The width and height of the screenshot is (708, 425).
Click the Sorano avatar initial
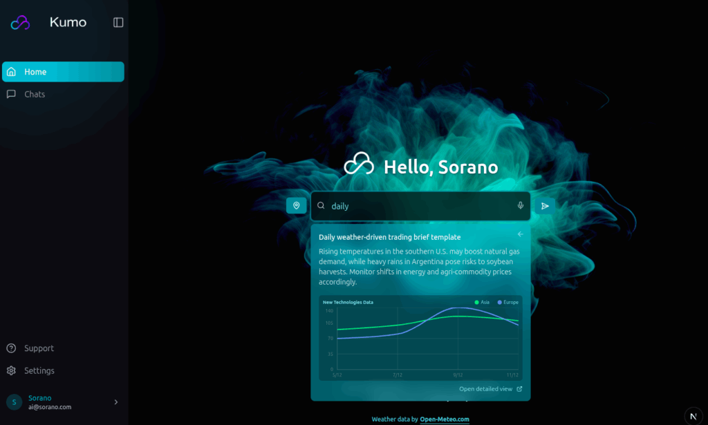[15, 402]
